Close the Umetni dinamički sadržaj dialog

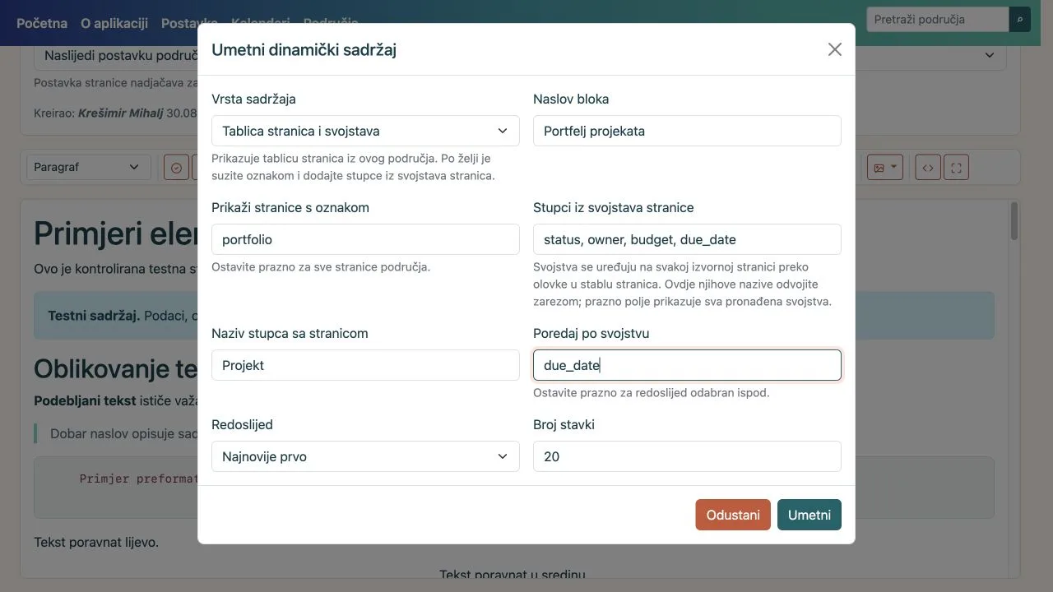(x=835, y=49)
